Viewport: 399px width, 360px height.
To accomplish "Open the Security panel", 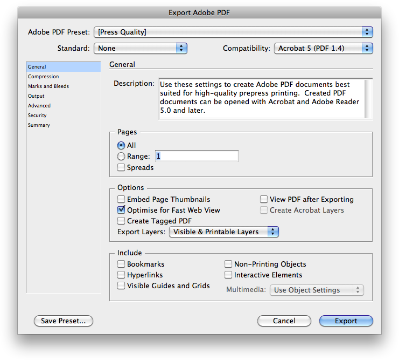I will 64,116.
